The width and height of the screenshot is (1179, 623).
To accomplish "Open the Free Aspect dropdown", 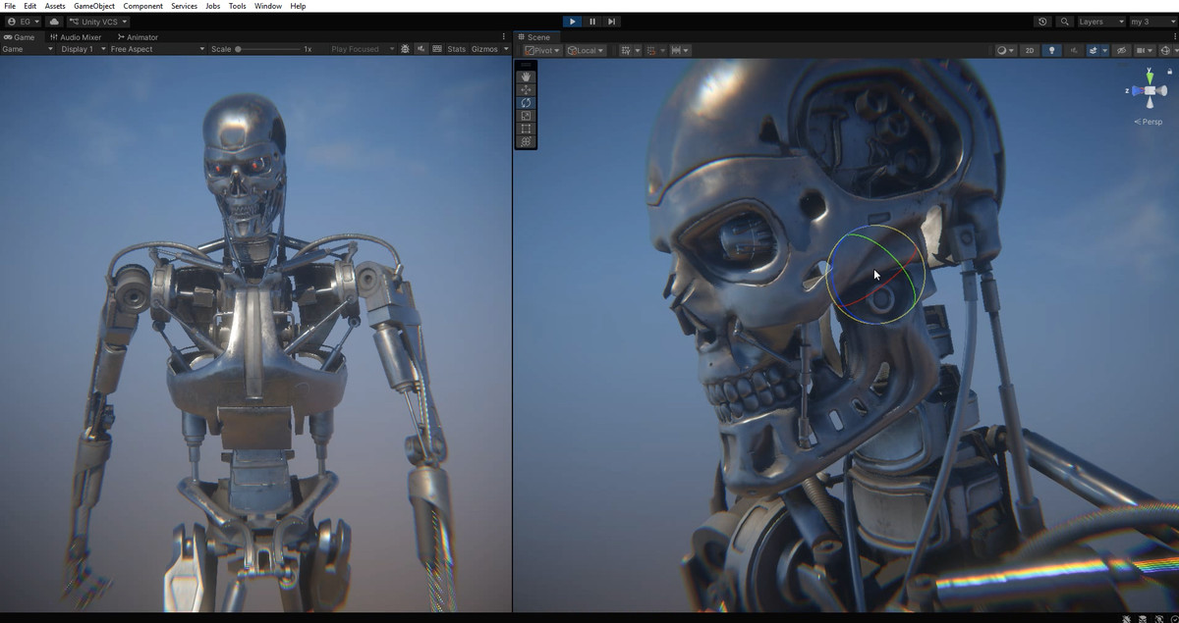I will 157,49.
